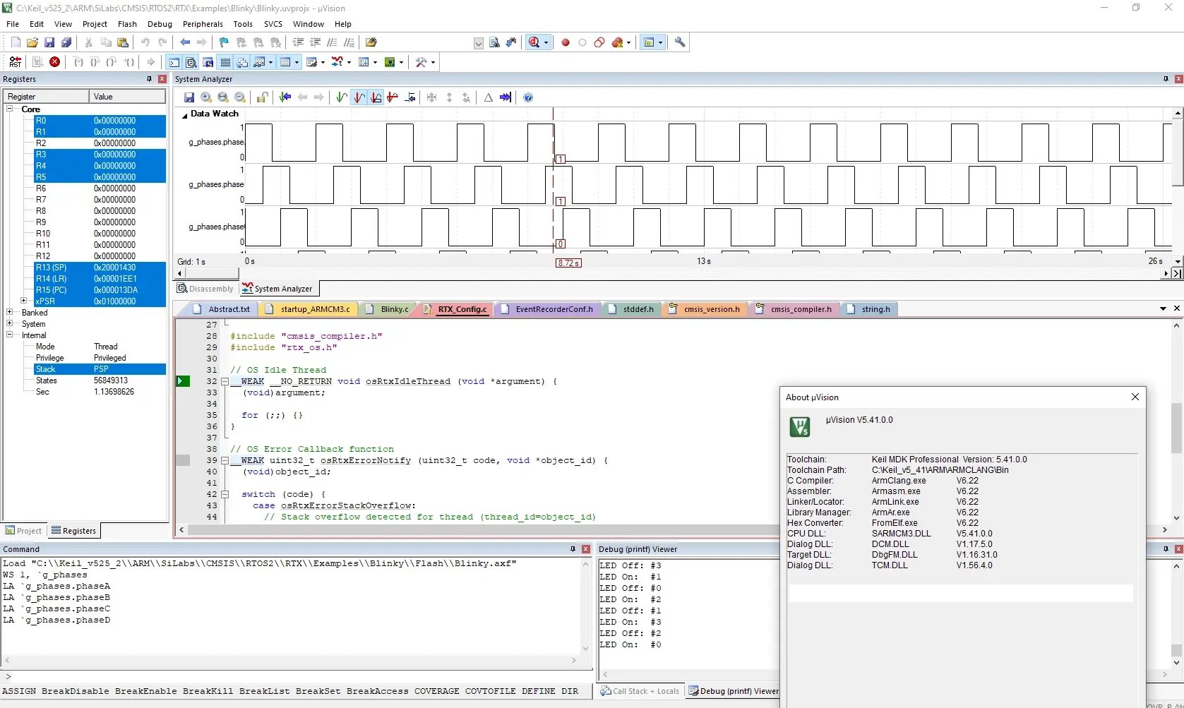This screenshot has height=708, width=1184.
Task: Open target options with the wrench icon
Action: point(680,42)
